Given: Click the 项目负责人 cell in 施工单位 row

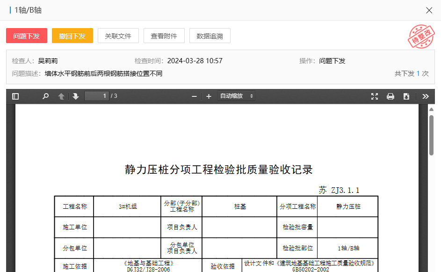Looking at the screenshot, I should coord(182,227).
